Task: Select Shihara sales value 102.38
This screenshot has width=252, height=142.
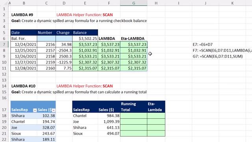Action: (46, 116)
